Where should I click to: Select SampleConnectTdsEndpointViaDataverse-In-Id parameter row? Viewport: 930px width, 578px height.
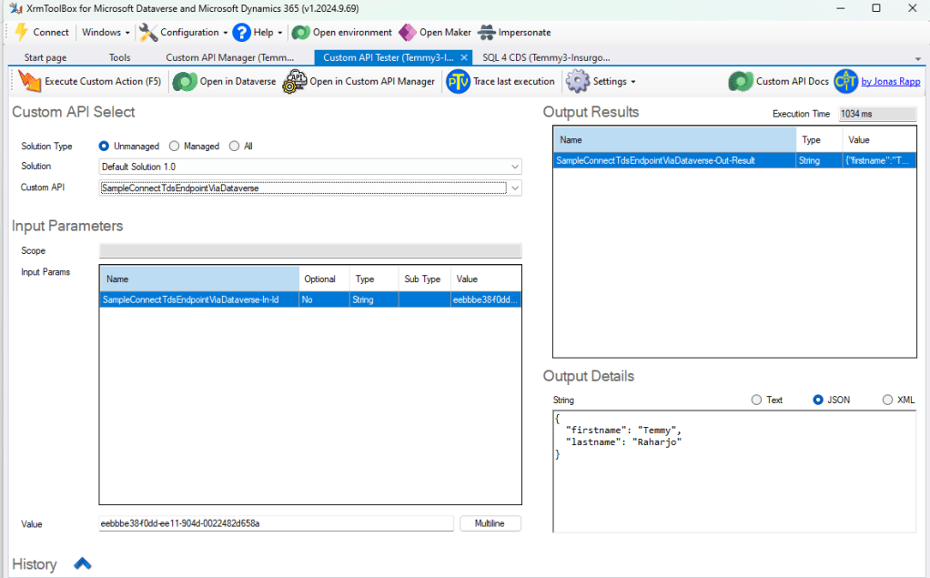(310, 299)
